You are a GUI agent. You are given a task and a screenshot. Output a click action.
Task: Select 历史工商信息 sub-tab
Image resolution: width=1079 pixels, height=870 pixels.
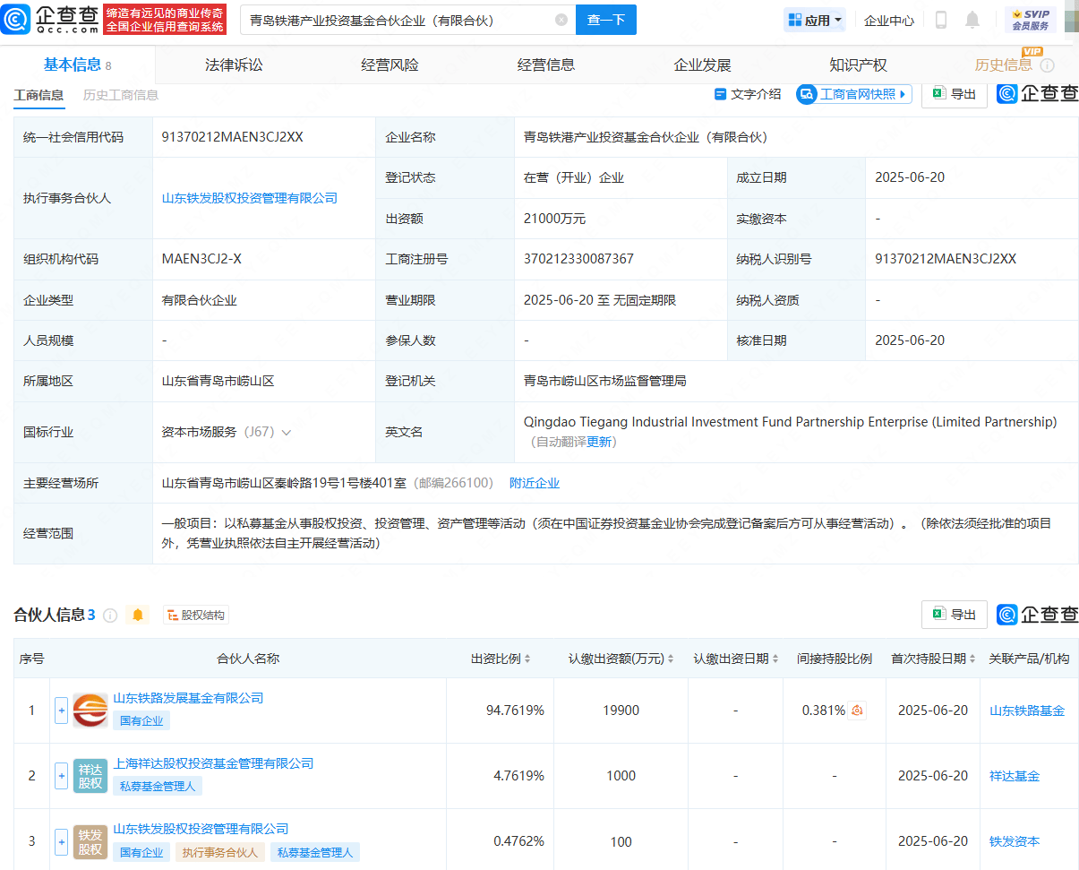[121, 95]
